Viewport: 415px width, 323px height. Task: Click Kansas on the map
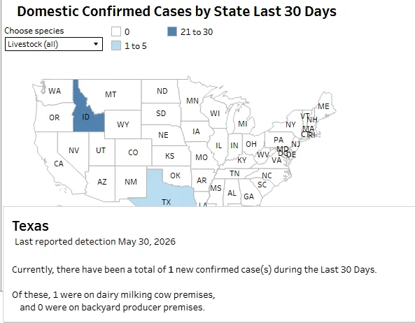coord(169,156)
